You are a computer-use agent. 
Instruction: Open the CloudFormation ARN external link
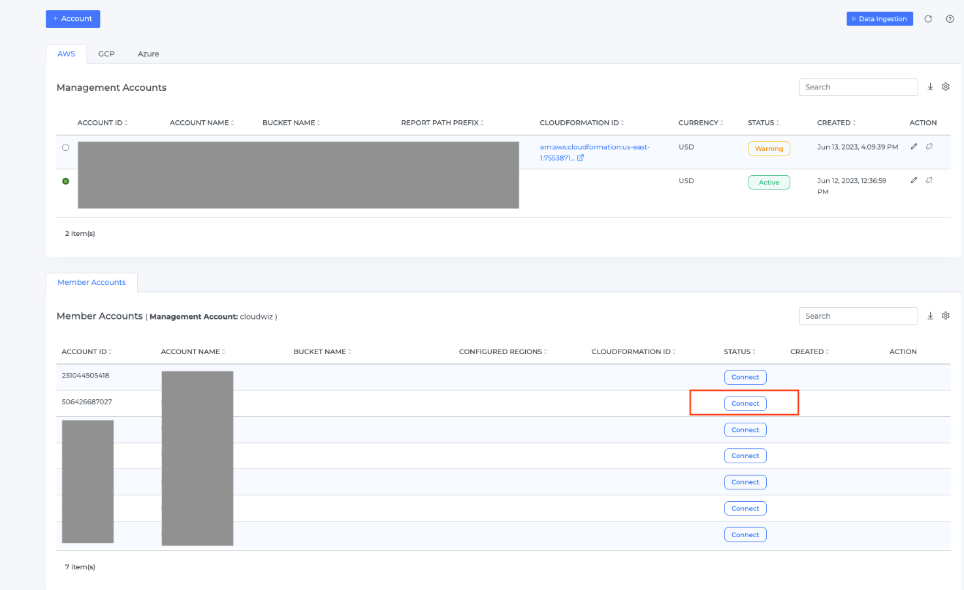580,157
